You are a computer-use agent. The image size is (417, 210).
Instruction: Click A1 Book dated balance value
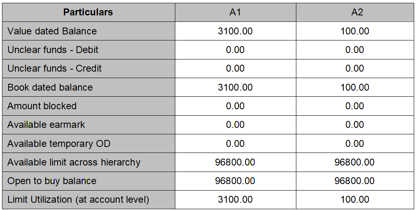point(235,87)
